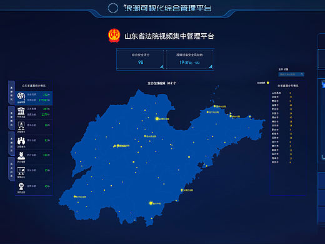The width and height of the screenshot is (325, 244).
Task: Click the labeled Linyi marker in south
Action: [151, 203]
